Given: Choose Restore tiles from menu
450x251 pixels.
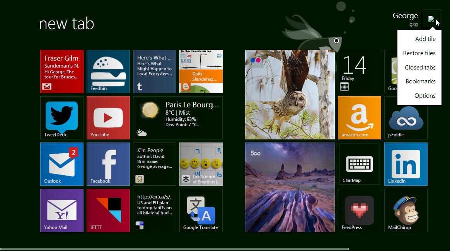Looking at the screenshot, I should [x=419, y=53].
